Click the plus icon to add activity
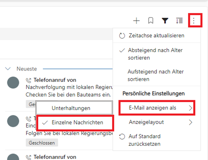Image resolution: width=208 pixels, height=160 pixels. 137,21
